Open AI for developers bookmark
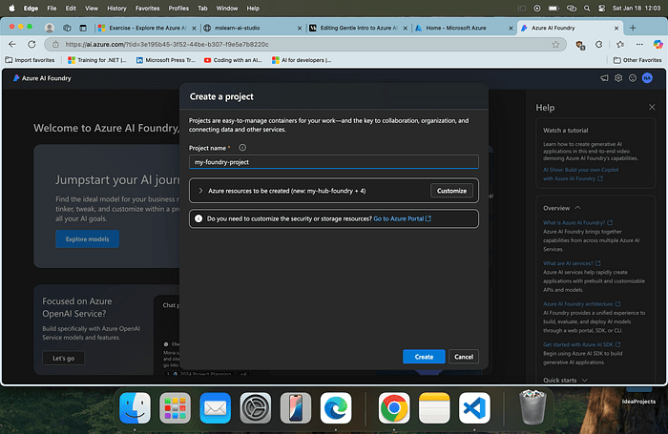 (302, 60)
